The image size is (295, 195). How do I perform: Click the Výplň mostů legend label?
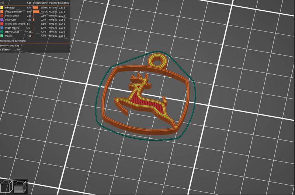(12, 28)
